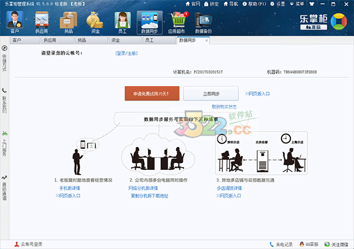Select the 数据同步 tab
Image resolution: width=354 pixels, height=249 pixels.
coord(193,40)
